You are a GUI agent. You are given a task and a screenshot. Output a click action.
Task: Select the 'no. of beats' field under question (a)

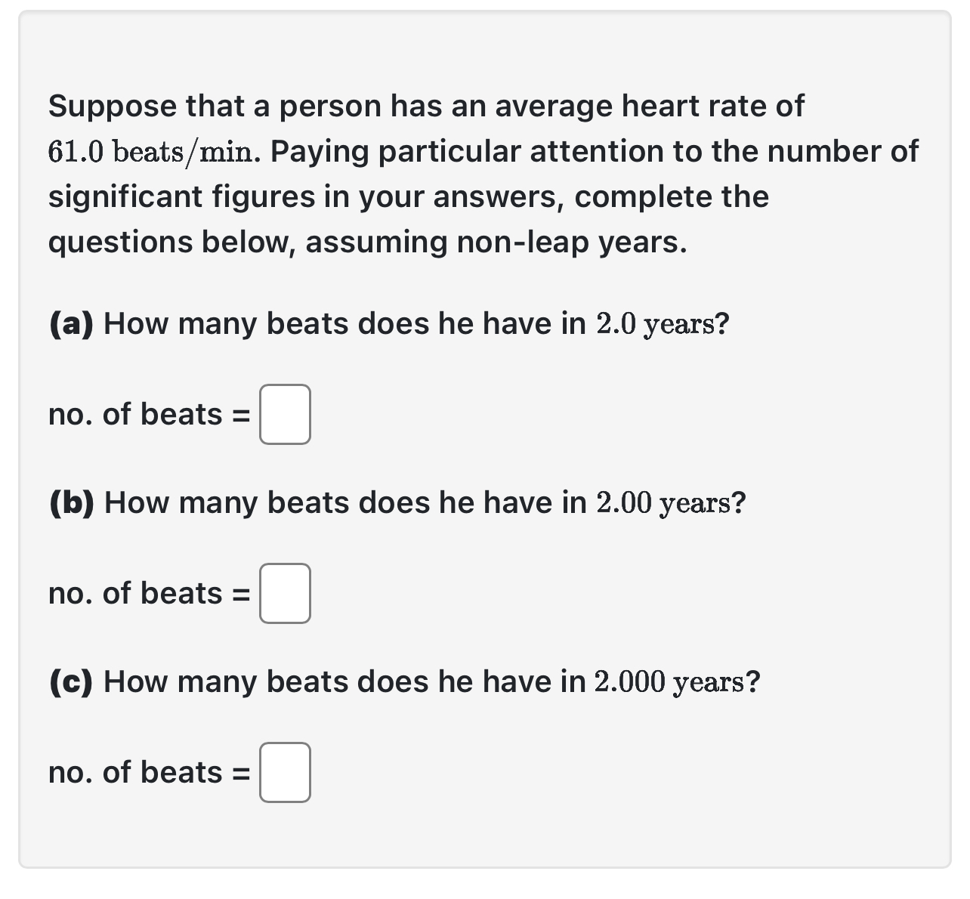coord(285,414)
